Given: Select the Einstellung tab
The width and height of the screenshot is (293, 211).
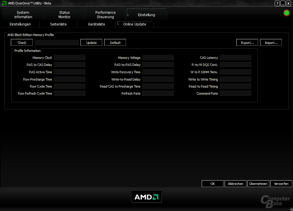Looking at the screenshot, I should [146, 15].
